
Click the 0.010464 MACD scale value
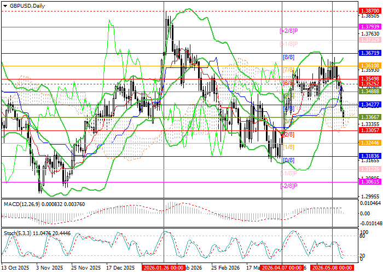point(370,203)
